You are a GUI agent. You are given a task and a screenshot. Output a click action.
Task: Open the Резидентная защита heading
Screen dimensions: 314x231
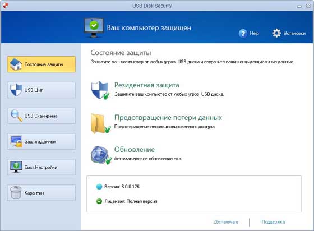click(146, 85)
